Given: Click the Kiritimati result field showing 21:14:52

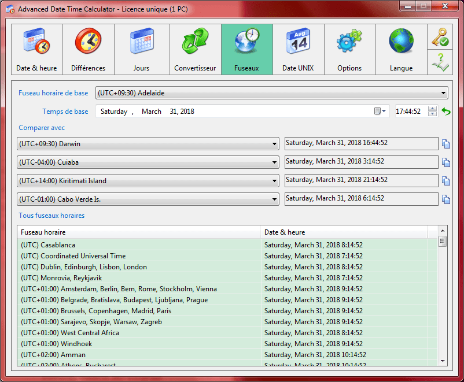Looking at the screenshot, I should tap(362, 180).
